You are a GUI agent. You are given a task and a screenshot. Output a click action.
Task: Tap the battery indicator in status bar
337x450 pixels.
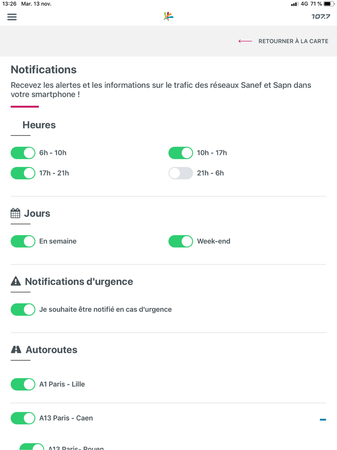(x=328, y=4)
